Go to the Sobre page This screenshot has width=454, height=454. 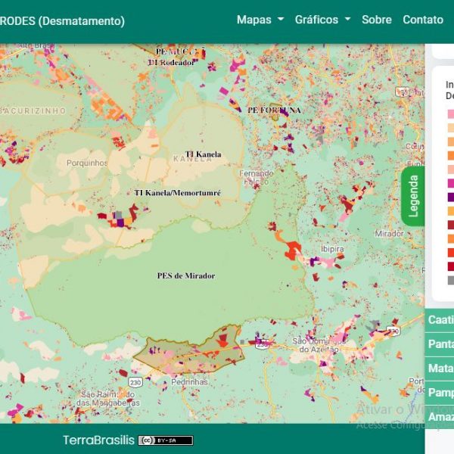coord(376,20)
